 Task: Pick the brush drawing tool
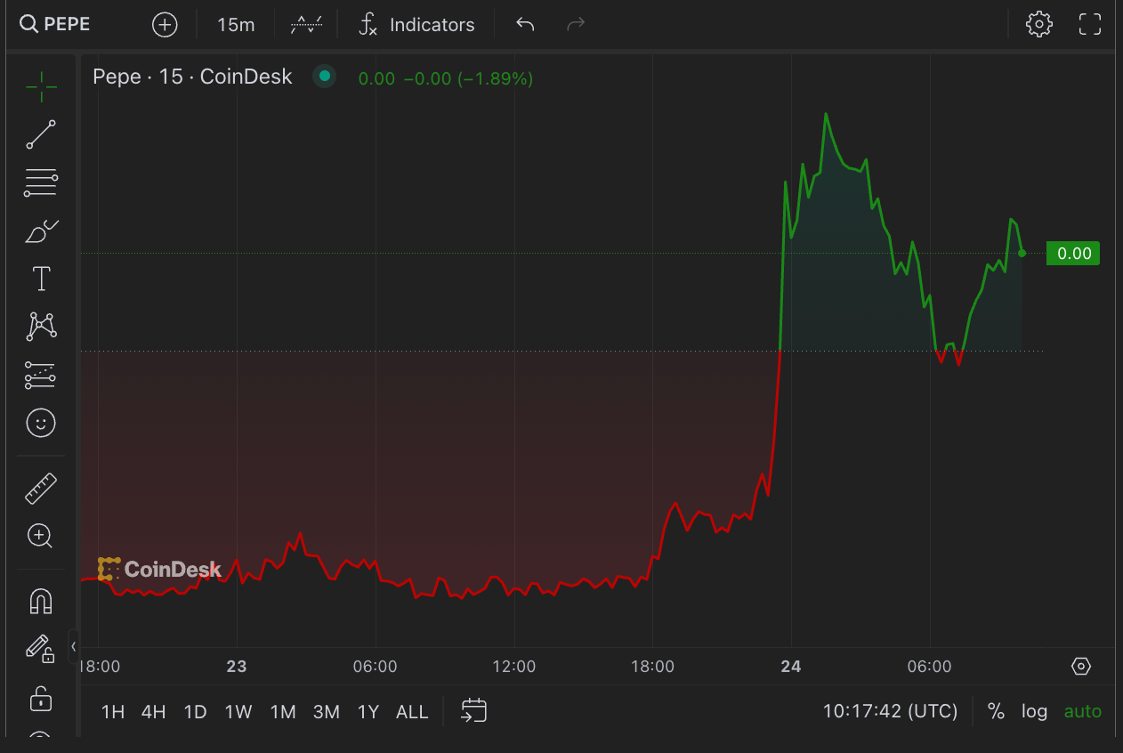pos(40,231)
